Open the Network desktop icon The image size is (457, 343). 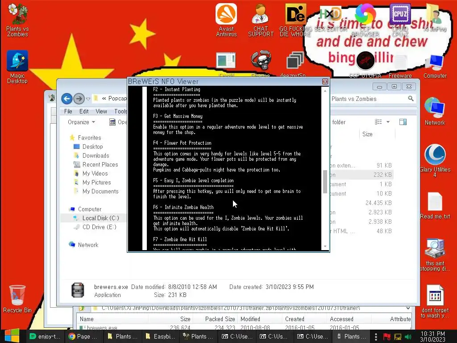pyautogui.click(x=435, y=111)
